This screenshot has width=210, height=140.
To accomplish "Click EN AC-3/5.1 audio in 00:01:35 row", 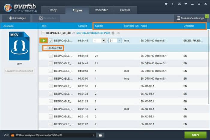I will pyautogui.click(x=147, y=86).
